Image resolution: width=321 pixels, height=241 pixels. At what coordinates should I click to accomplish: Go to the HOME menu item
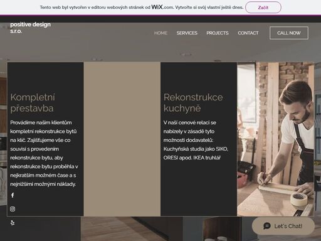[x=160, y=33]
